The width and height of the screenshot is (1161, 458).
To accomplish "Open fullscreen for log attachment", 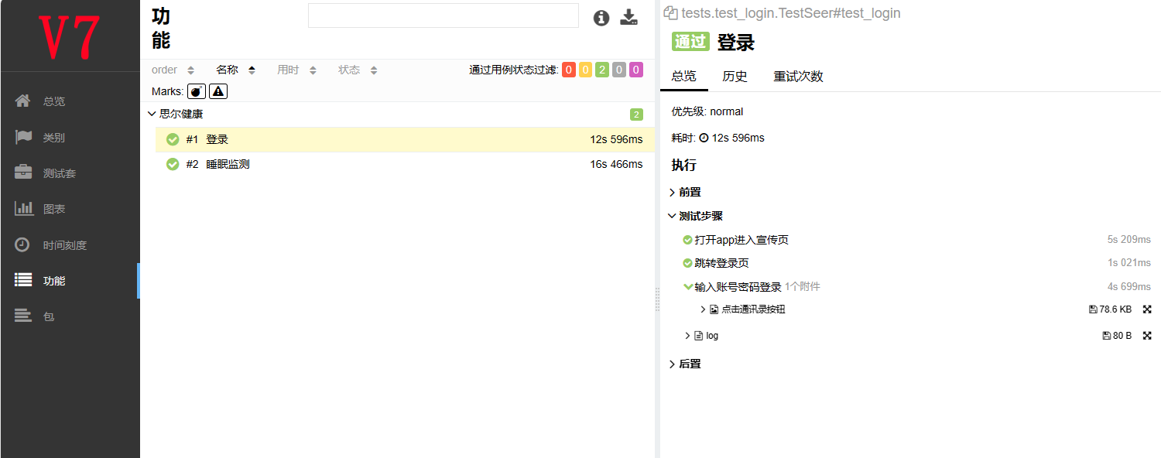I will [1147, 336].
